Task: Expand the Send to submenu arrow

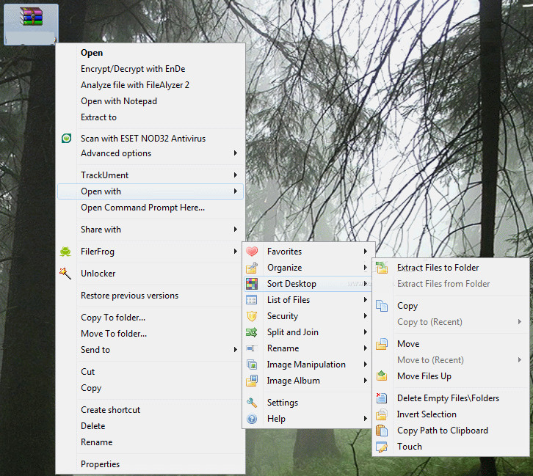Action: [x=235, y=349]
